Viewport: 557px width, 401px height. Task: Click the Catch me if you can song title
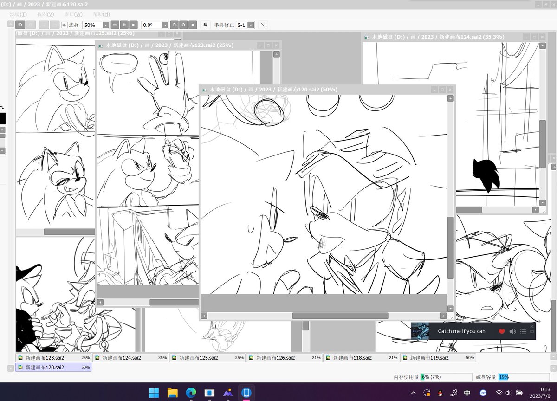tap(461, 331)
